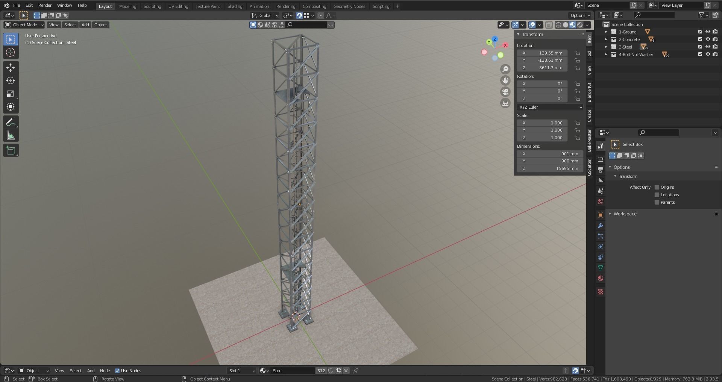Exclude 2-Concrete collection checkbox
Viewport: 722px width, 382px height.
tap(700, 39)
